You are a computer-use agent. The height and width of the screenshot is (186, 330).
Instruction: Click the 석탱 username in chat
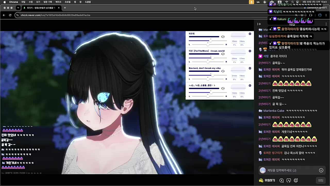(266, 56)
